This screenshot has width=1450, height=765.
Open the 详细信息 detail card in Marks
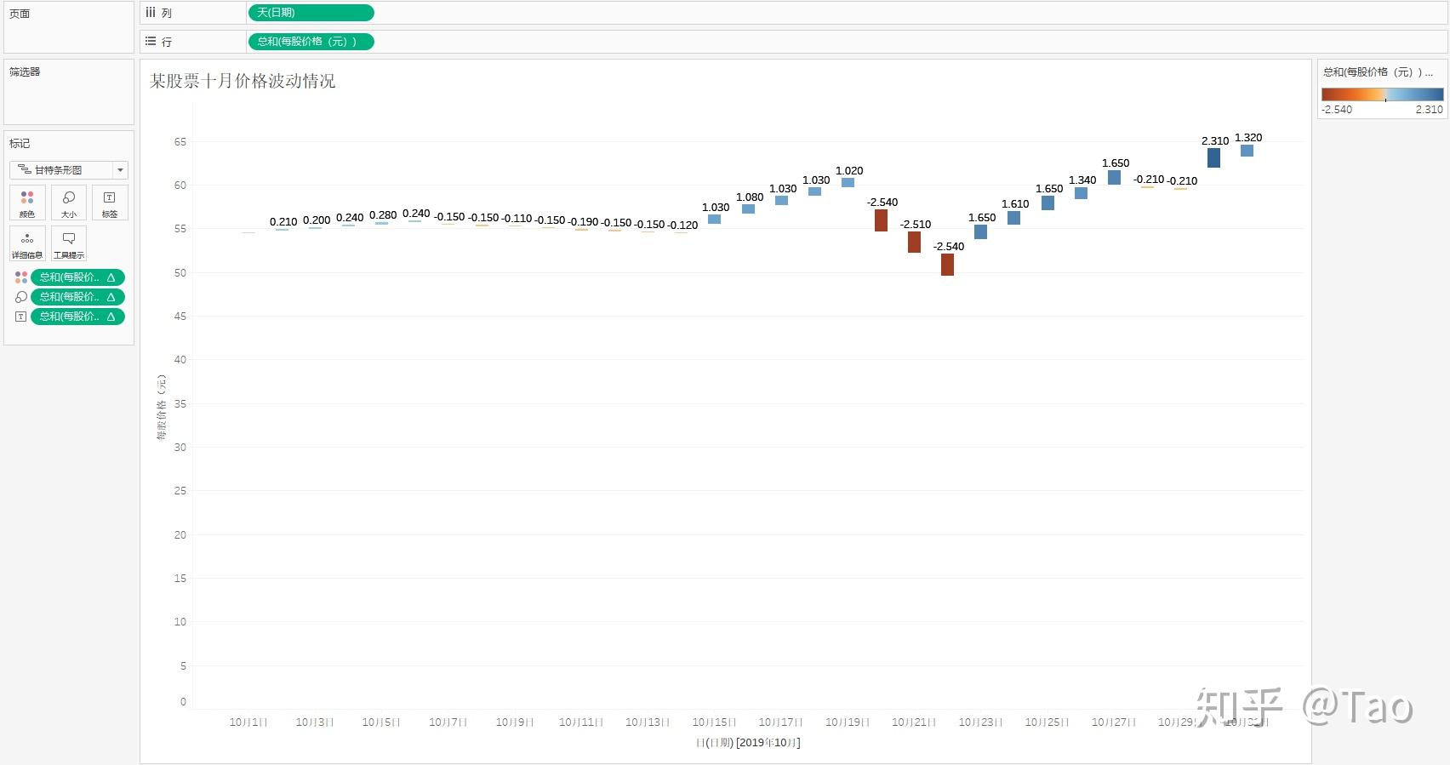[x=27, y=243]
